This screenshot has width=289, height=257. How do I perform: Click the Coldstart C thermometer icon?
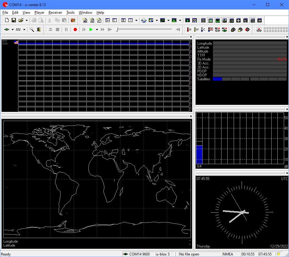point(203,30)
